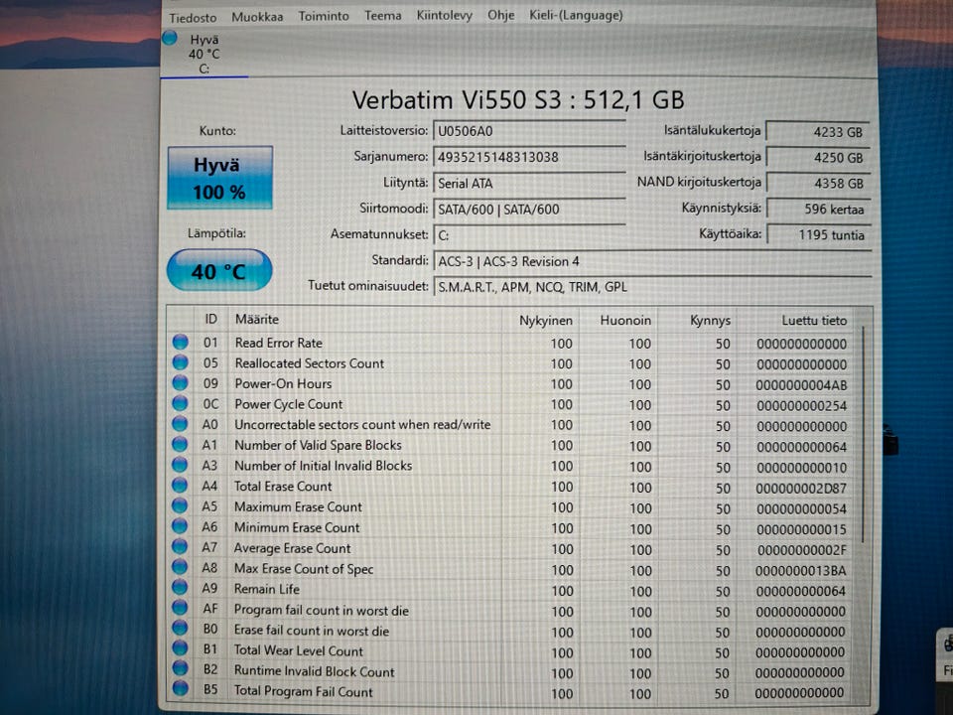Select the C: drive tab showing Hyvä 40 °C

(x=204, y=54)
